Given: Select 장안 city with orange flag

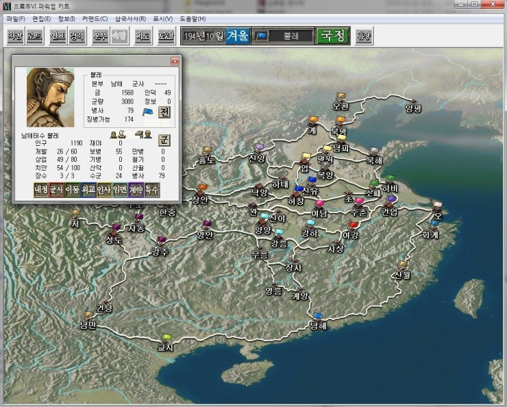Looking at the screenshot, I should click(200, 195).
